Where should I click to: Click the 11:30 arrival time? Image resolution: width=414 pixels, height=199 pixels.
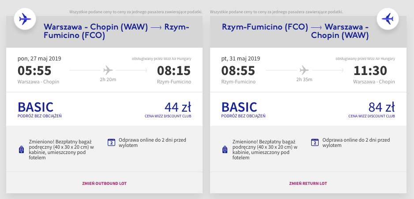370,71
